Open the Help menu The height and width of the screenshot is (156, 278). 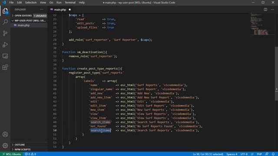[82, 3]
